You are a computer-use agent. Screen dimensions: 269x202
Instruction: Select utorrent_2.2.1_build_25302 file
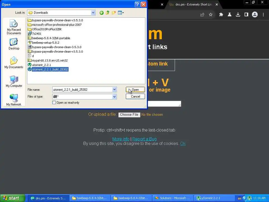48,69
